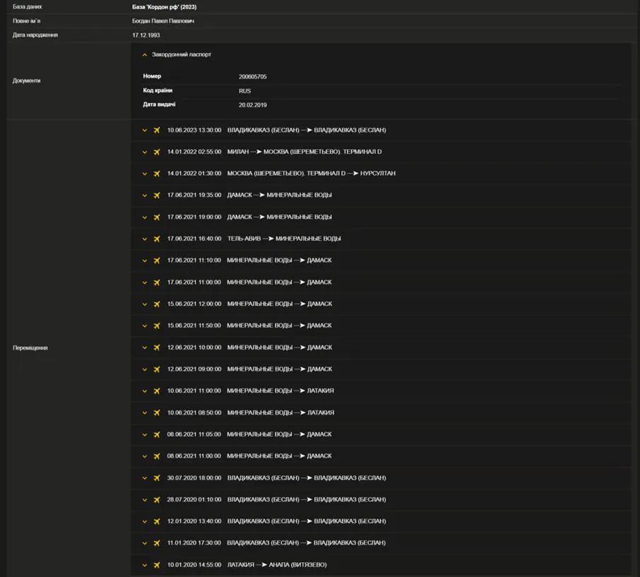Click airplane icon for 11.01.2020 17:30 flight

pyautogui.click(x=157, y=543)
